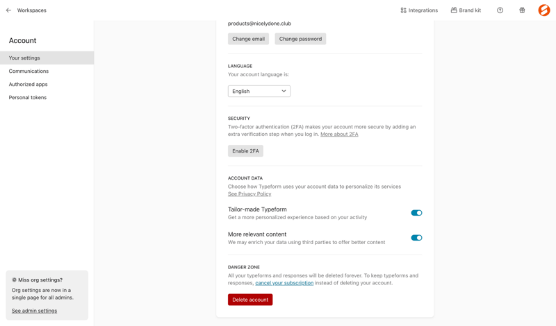
Task: Click the Account sidebar heading
Action: click(x=23, y=40)
